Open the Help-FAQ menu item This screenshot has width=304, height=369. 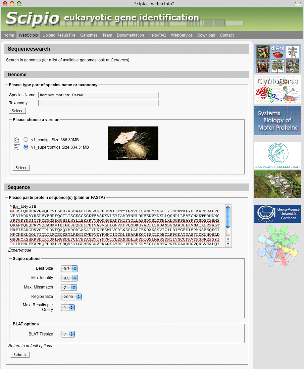click(x=157, y=35)
